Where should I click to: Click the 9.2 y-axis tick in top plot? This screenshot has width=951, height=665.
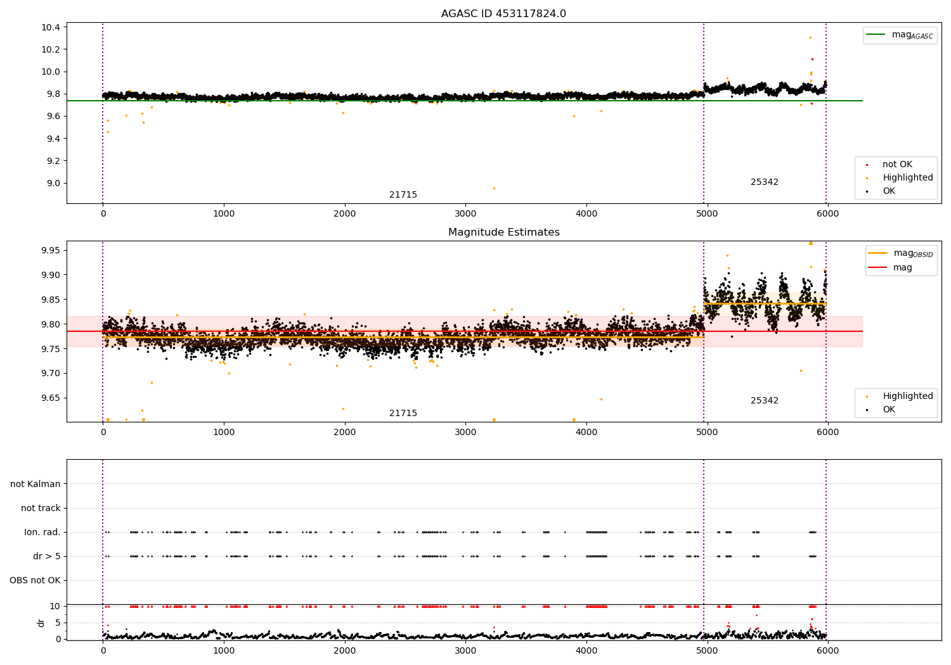point(53,161)
